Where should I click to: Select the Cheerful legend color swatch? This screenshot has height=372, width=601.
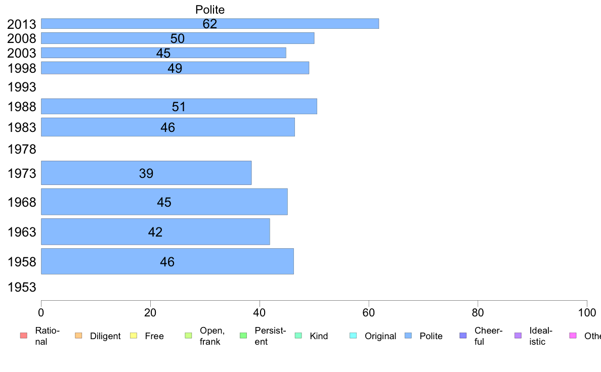(x=463, y=336)
